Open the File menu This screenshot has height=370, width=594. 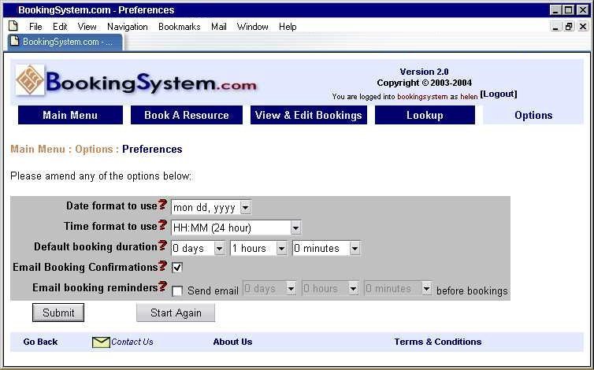coord(35,27)
